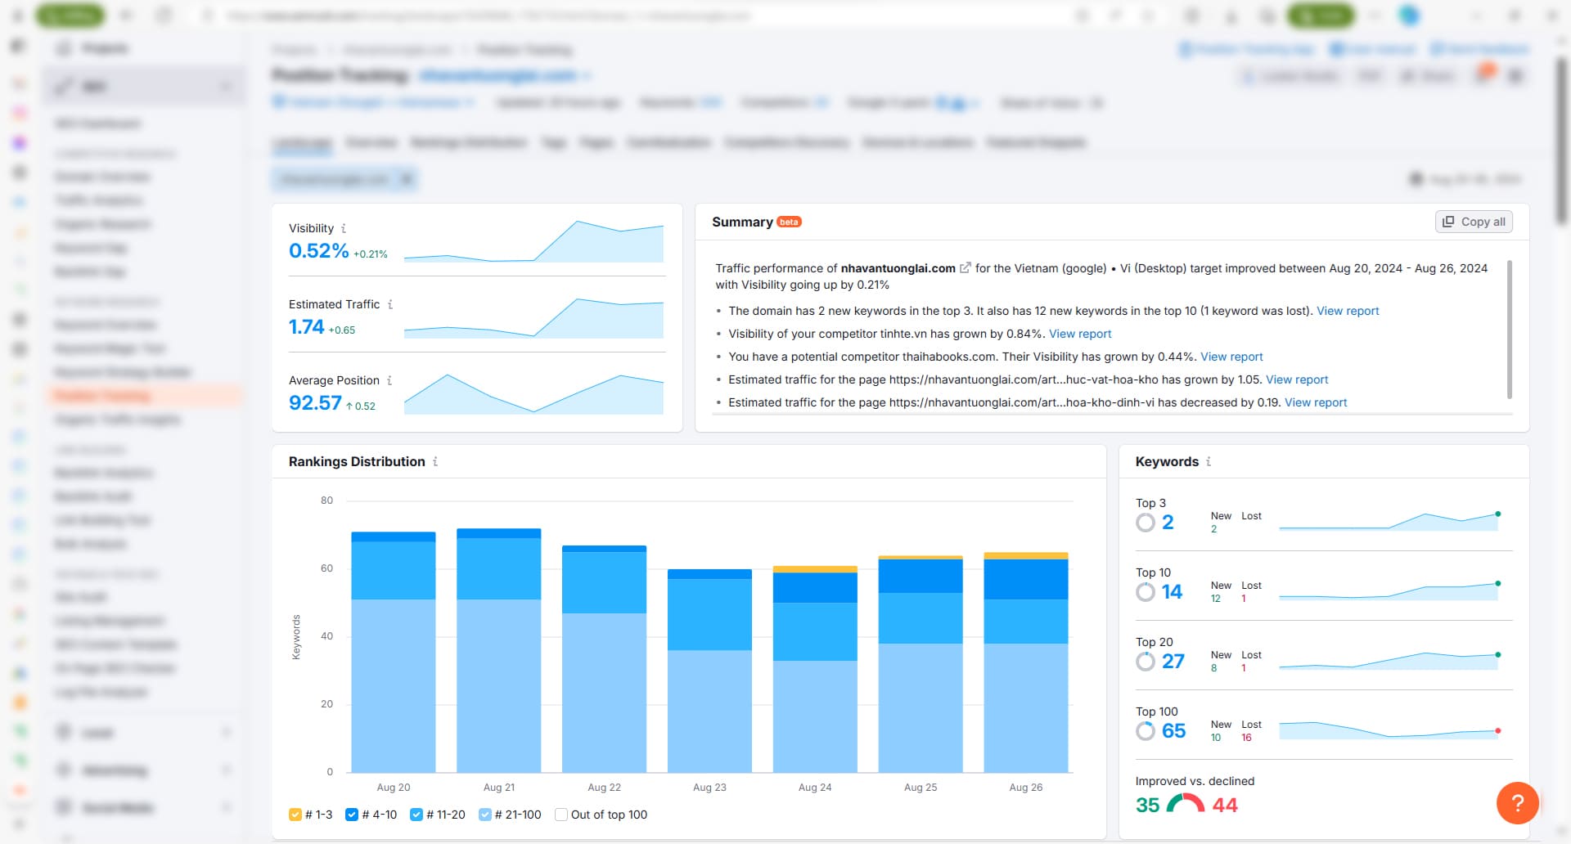Open View report for thaihabooks.com competitor

coord(1231,357)
